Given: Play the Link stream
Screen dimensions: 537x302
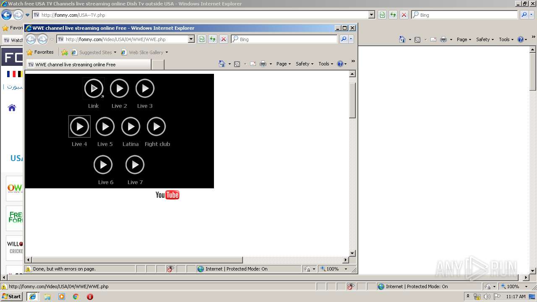Looking at the screenshot, I should (94, 89).
